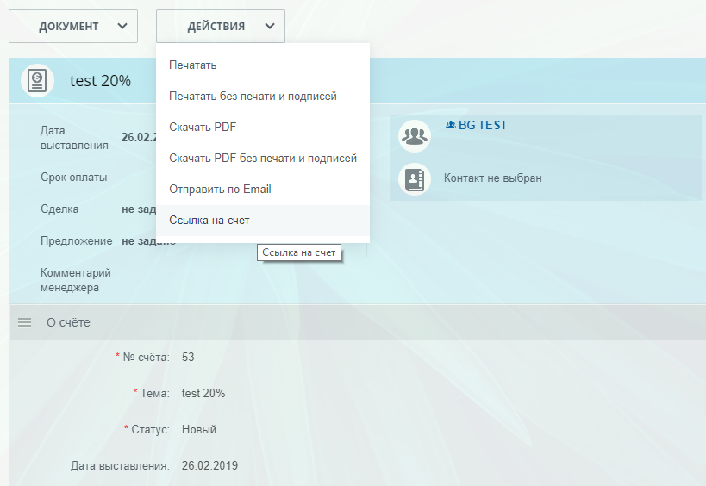Image resolution: width=706 pixels, height=486 pixels.
Task: Click Контакт не выбран text
Action: click(492, 178)
